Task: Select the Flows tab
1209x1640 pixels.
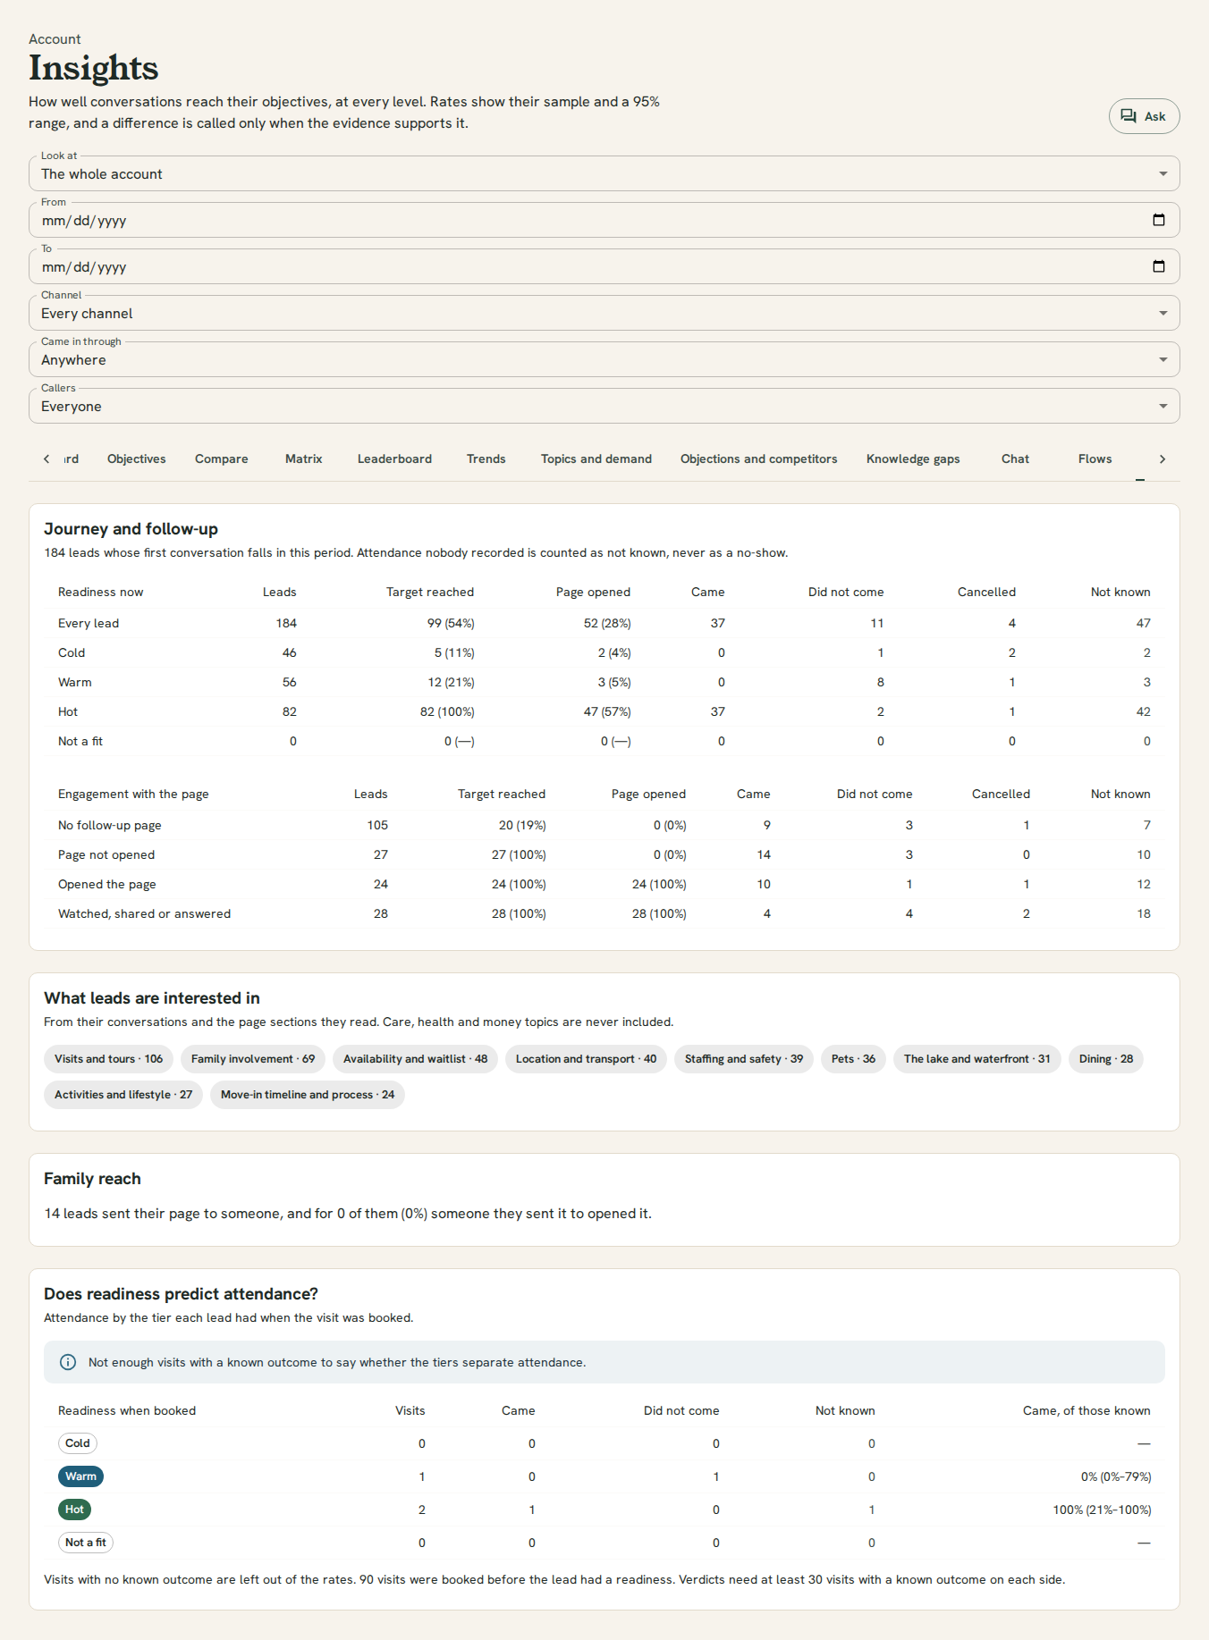Action: tap(1095, 458)
